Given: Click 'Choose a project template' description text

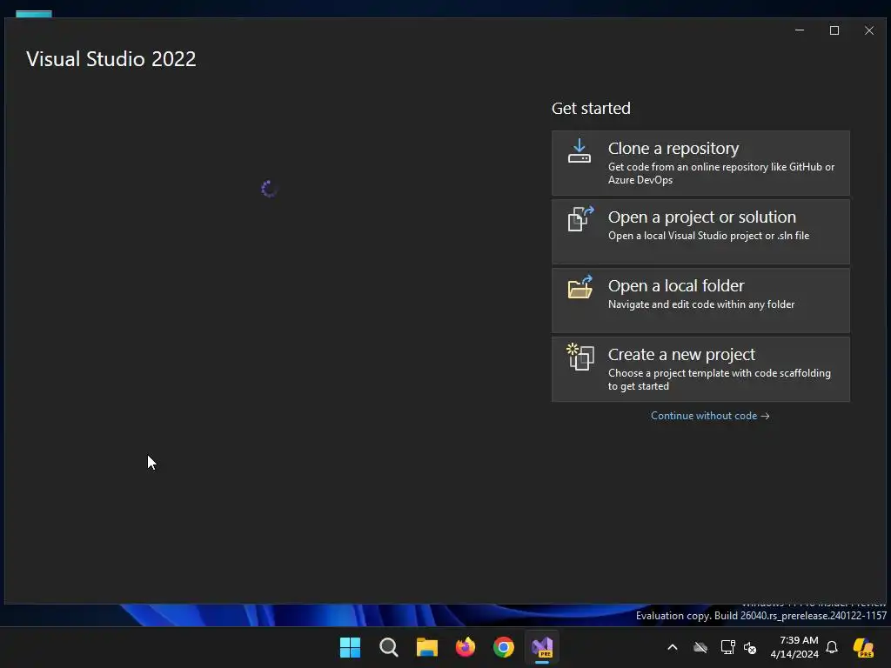Looking at the screenshot, I should click(x=720, y=379).
